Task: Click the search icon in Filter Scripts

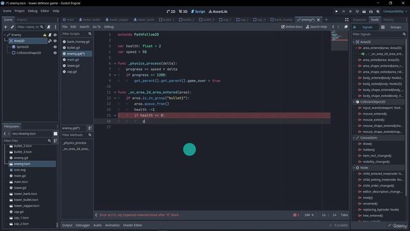Action: click(90, 34)
